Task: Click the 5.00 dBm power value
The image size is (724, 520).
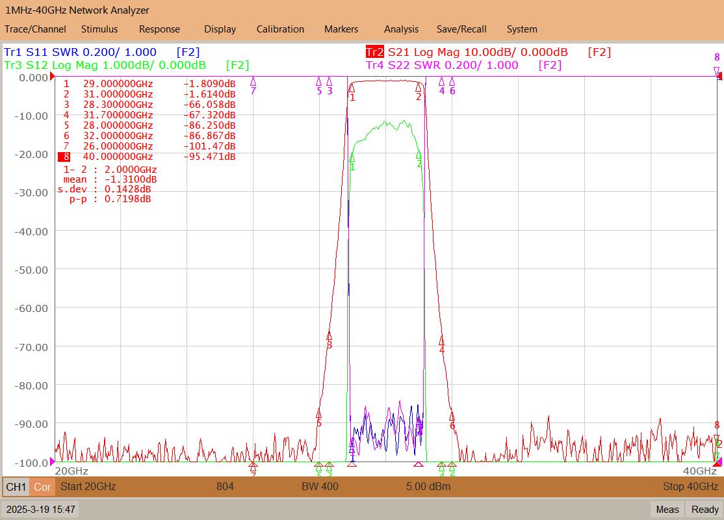Action: tap(428, 486)
